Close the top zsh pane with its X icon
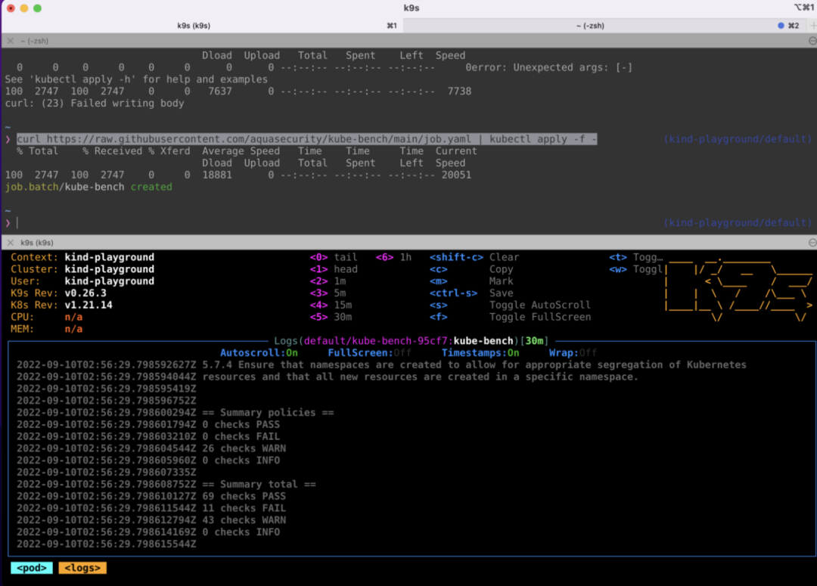Screen dimensions: 817x586 (11, 41)
